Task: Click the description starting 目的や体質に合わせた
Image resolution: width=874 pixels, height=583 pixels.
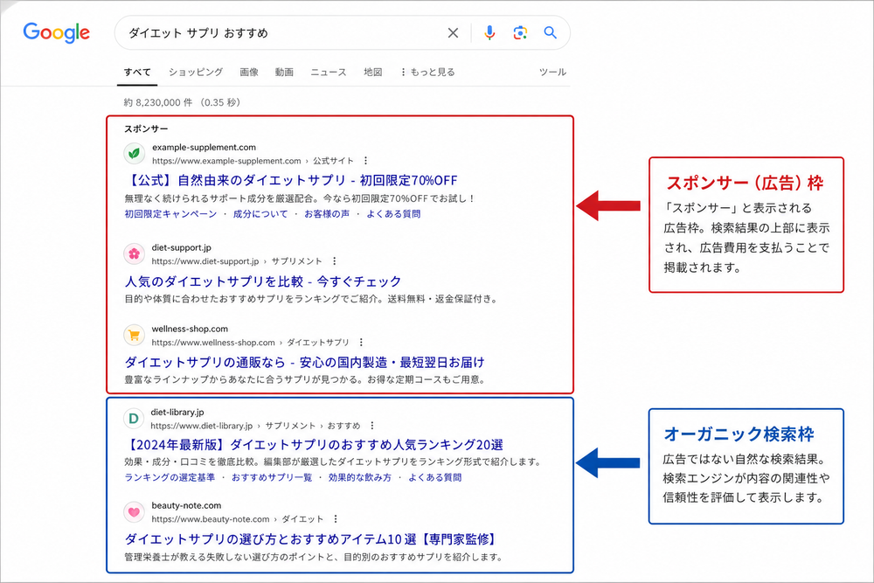Action: coord(310,299)
